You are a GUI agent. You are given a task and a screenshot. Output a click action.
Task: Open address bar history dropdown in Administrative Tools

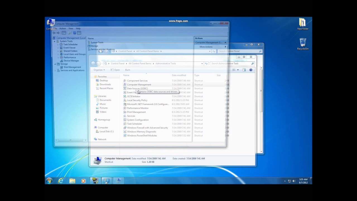pos(202,63)
